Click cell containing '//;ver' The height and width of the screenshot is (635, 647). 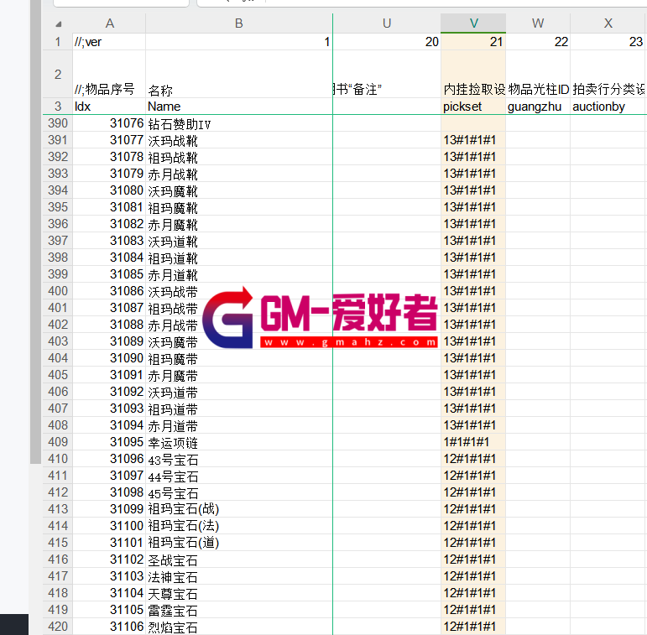click(x=109, y=42)
